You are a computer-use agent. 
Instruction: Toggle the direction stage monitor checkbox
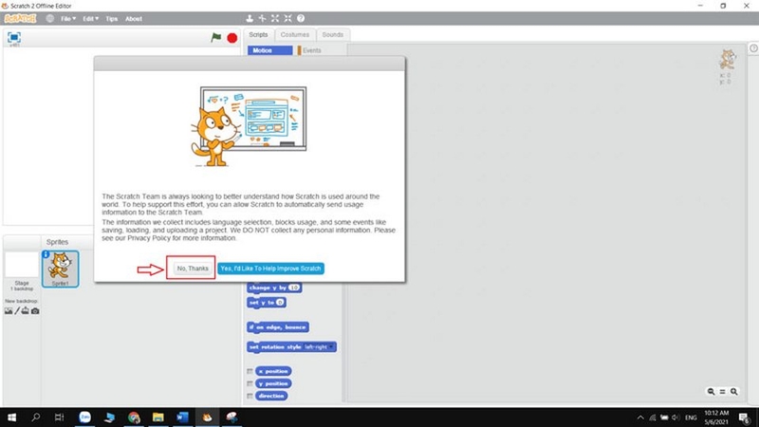coord(250,396)
